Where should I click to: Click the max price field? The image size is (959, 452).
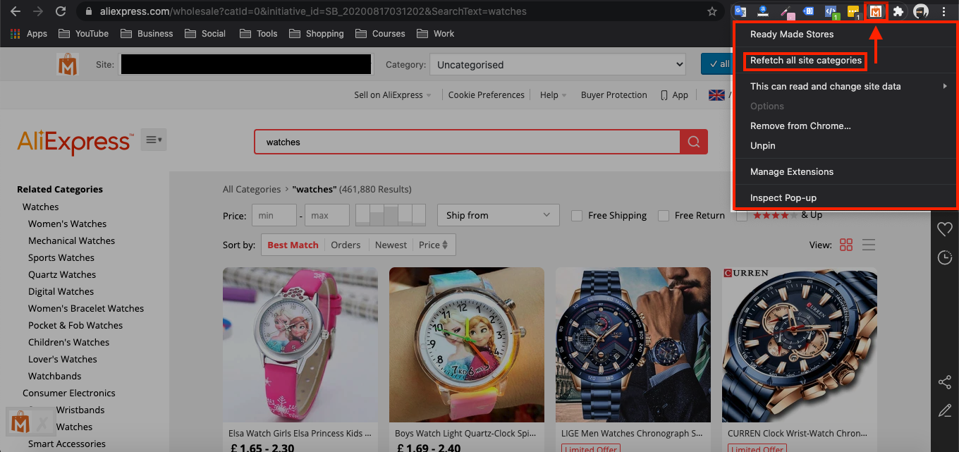327,215
